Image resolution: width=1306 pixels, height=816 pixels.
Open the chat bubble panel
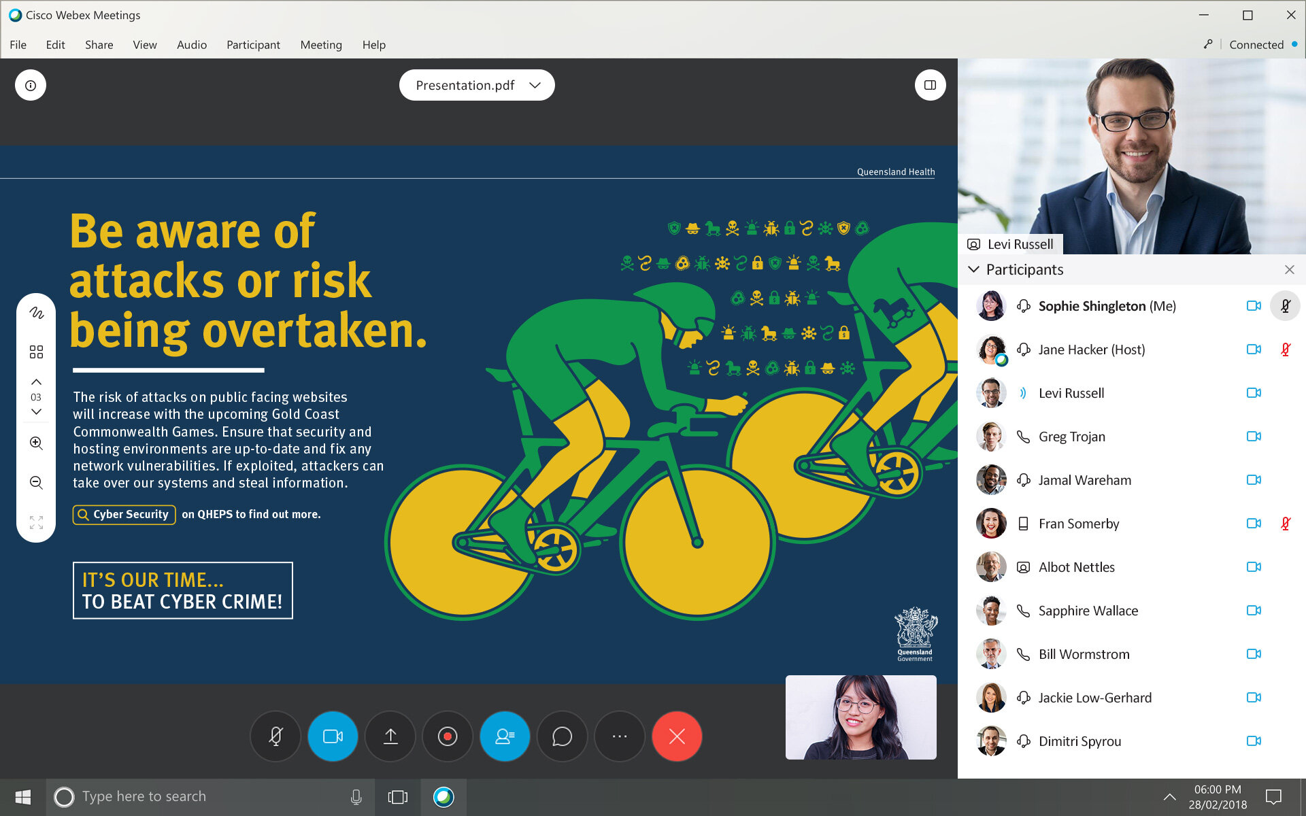click(x=562, y=736)
